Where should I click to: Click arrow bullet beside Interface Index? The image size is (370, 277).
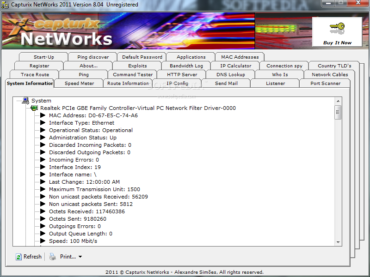point(43,167)
